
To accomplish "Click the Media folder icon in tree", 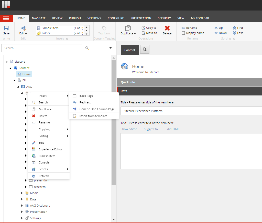I will click(x=27, y=193).
